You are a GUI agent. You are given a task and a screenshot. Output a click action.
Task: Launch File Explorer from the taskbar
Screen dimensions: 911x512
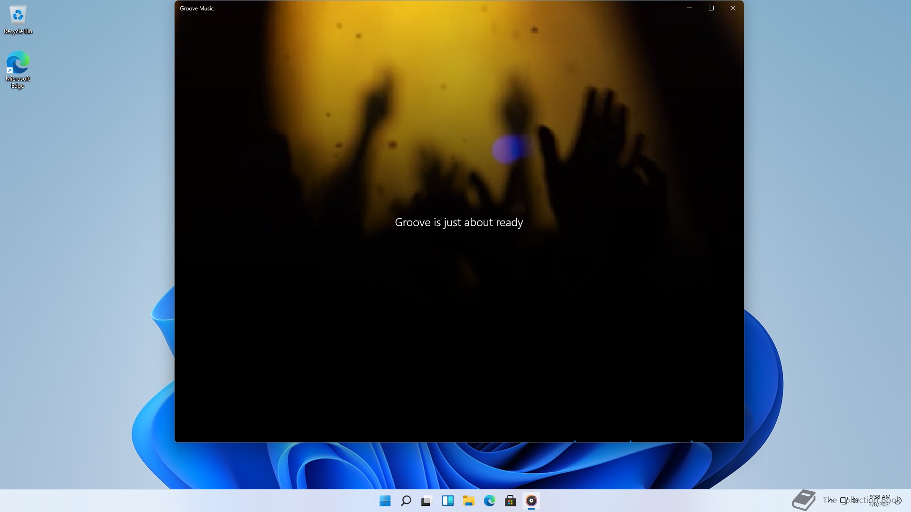[468, 501]
